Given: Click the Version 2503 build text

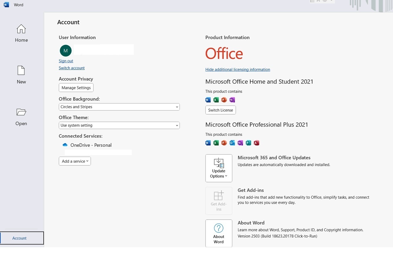Looking at the screenshot, I should pos(277,236).
